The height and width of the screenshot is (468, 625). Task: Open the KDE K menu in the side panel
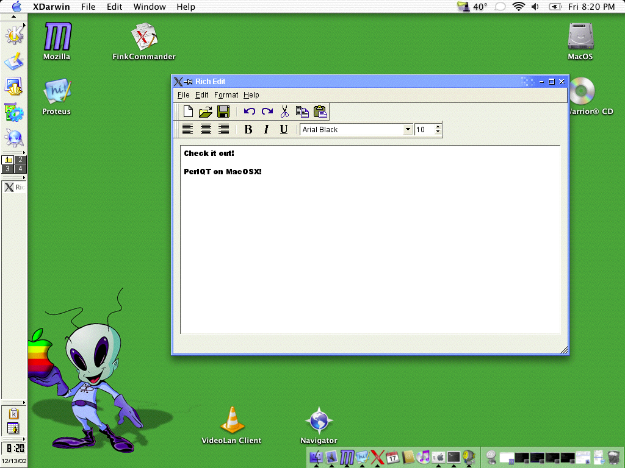click(15, 35)
